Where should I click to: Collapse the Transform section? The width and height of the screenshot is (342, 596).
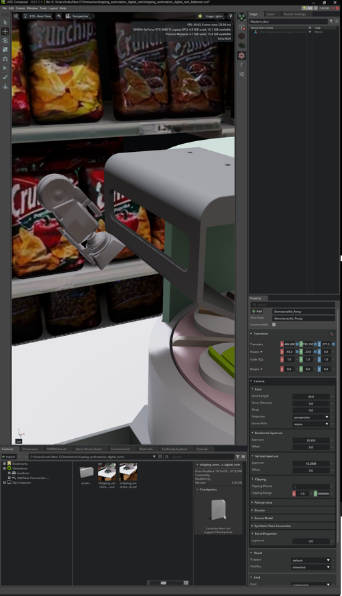[x=251, y=334]
